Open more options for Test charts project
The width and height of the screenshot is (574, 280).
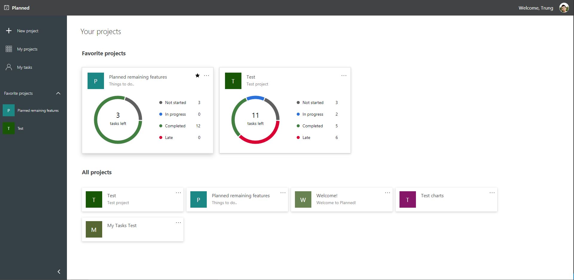coord(492,193)
